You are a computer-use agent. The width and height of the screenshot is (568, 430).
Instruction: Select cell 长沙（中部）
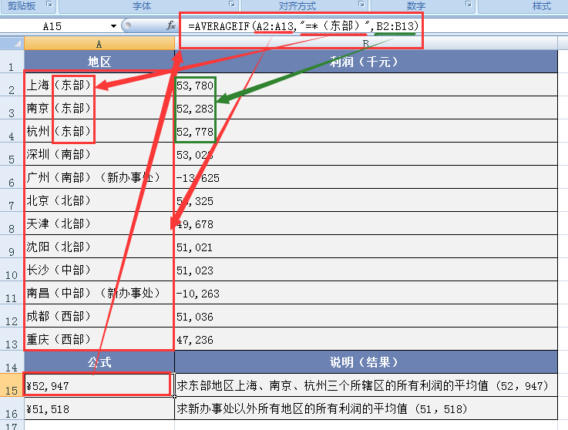(x=99, y=270)
